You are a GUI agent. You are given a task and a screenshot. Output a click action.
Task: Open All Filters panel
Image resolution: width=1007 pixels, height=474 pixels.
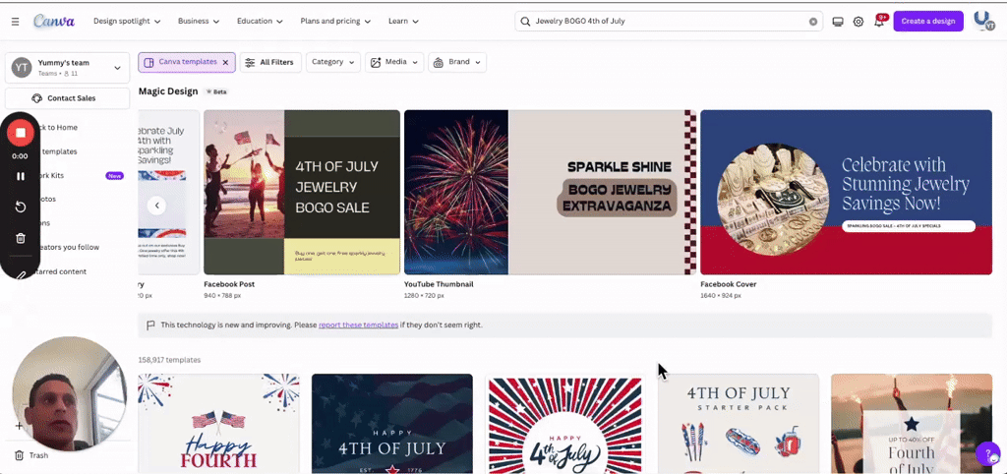[x=270, y=62]
